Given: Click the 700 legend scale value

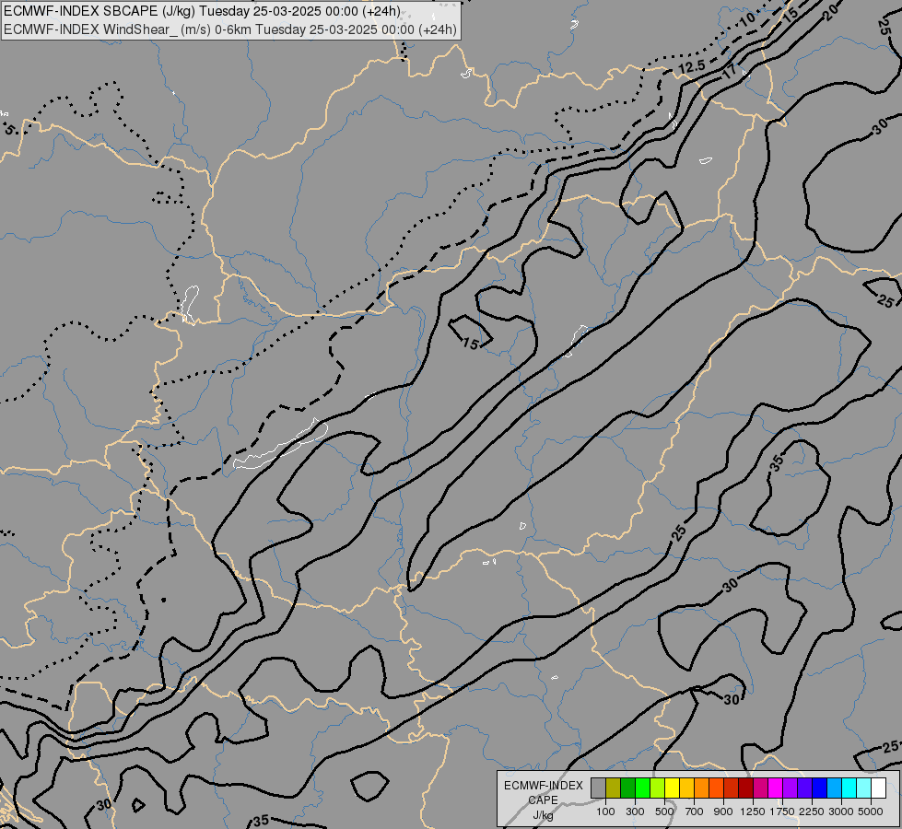Looking at the screenshot, I should coord(695,811).
